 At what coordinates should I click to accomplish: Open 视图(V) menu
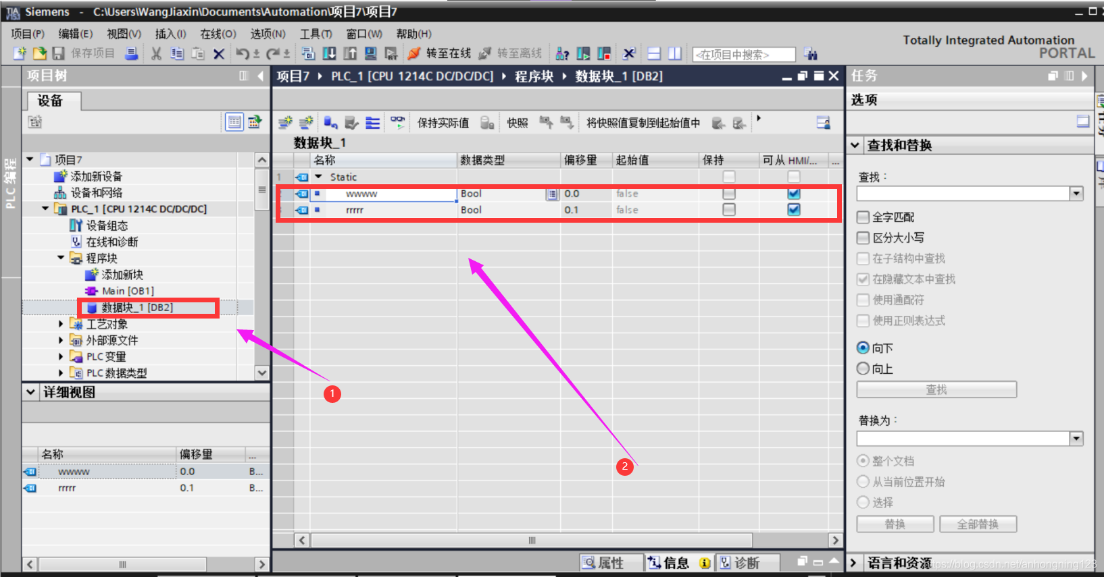pyautogui.click(x=124, y=34)
